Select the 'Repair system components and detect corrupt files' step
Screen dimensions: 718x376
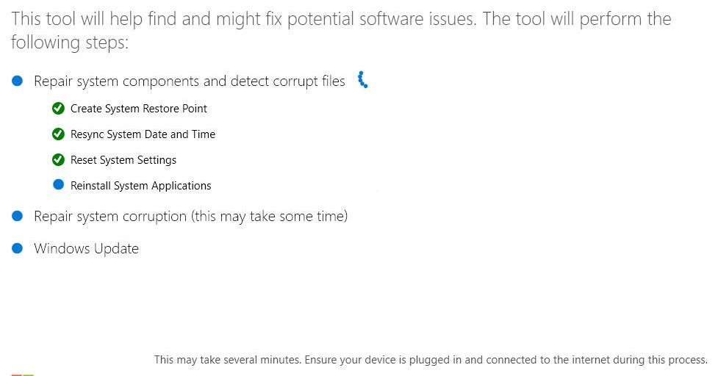(189, 81)
